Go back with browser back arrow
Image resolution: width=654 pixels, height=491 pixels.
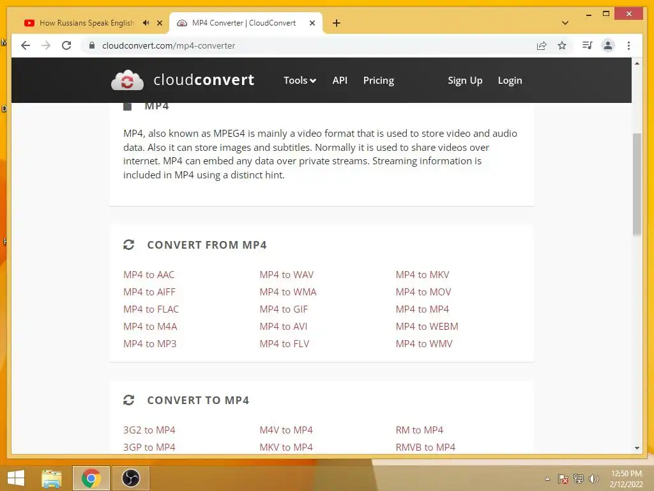[x=26, y=45]
